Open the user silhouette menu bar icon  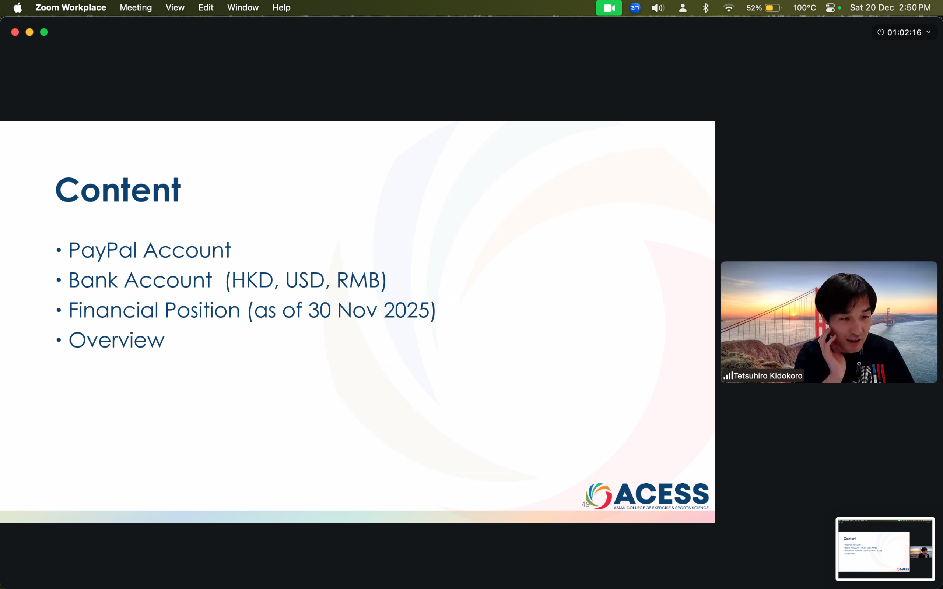(682, 8)
